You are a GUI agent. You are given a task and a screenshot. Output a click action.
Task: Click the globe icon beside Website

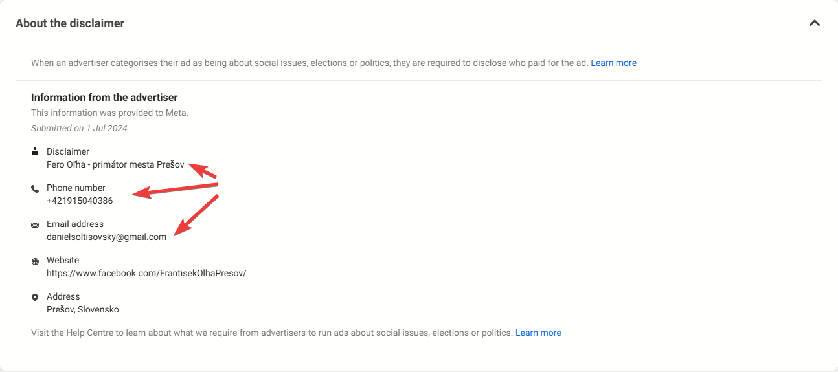point(35,261)
